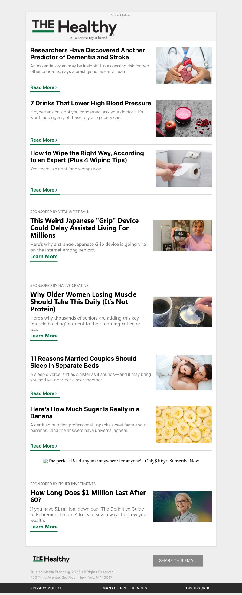Read more on how to wipe
This screenshot has height=595, width=242.
pyautogui.click(x=44, y=190)
